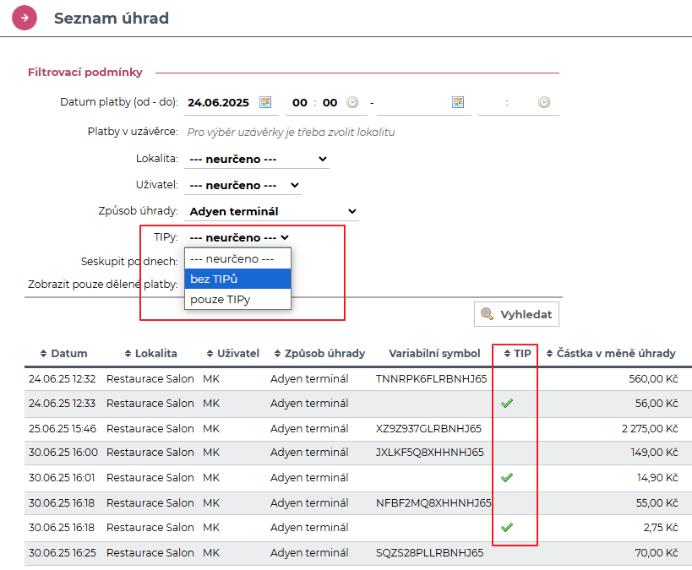Click date 25.06.25 15:46
The width and height of the screenshot is (692, 570).
63,428
